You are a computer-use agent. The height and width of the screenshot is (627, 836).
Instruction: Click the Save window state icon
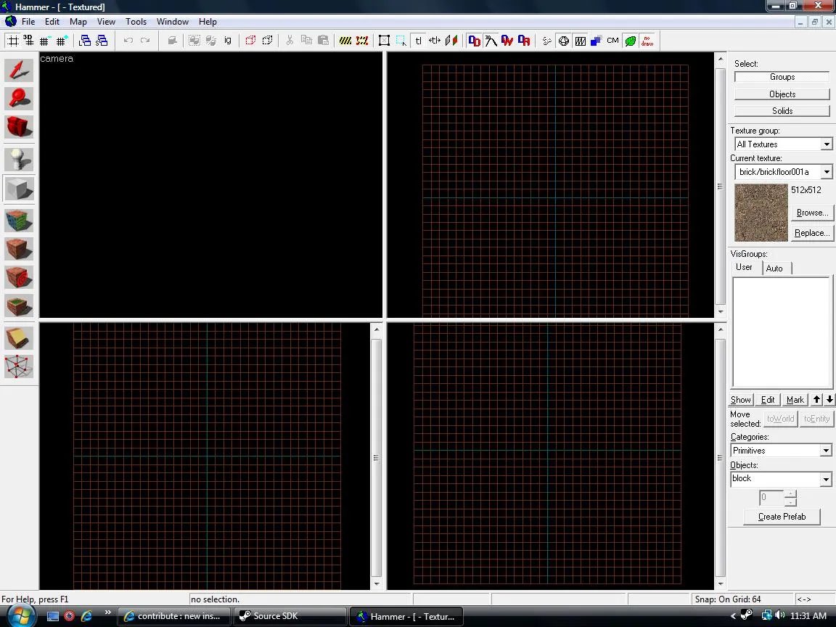click(x=102, y=41)
